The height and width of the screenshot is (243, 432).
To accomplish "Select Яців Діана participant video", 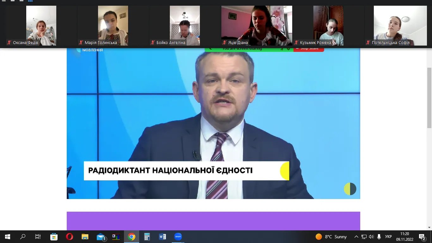I will pyautogui.click(x=256, y=26).
